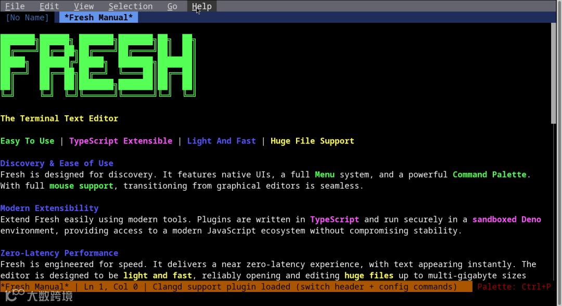Click the vertical scrollbar thumb
Image resolution: width=562 pixels, height=306 pixels.
(x=554, y=73)
